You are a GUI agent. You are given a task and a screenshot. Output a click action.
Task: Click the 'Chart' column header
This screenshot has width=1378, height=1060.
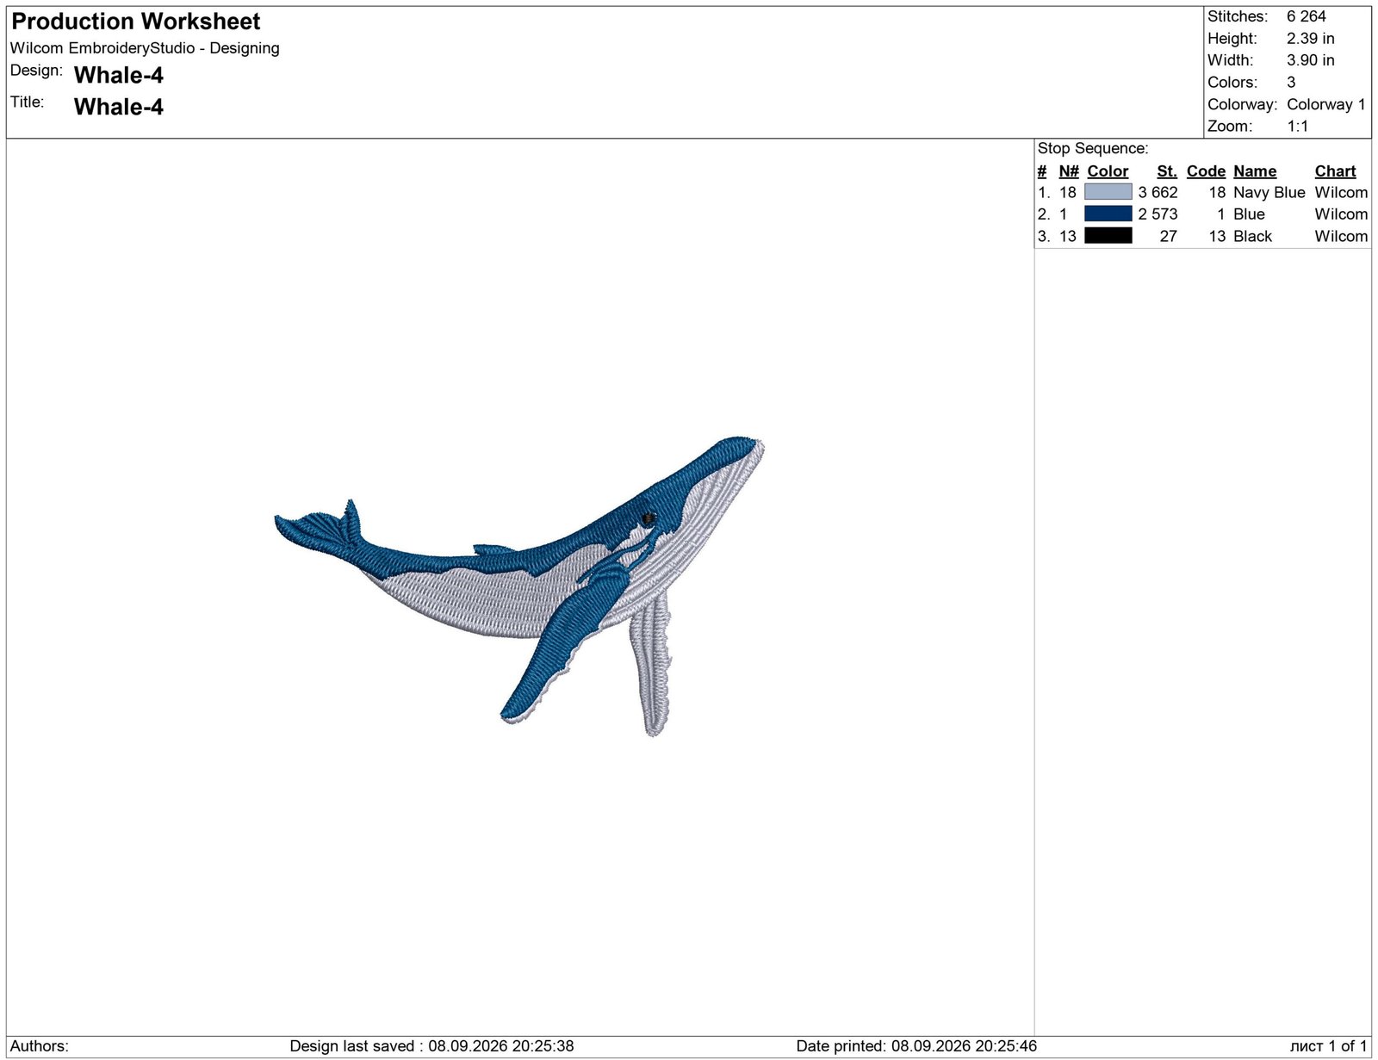pos(1335,171)
